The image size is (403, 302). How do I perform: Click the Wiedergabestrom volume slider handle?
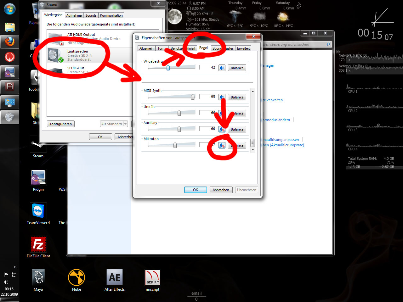coord(168,67)
